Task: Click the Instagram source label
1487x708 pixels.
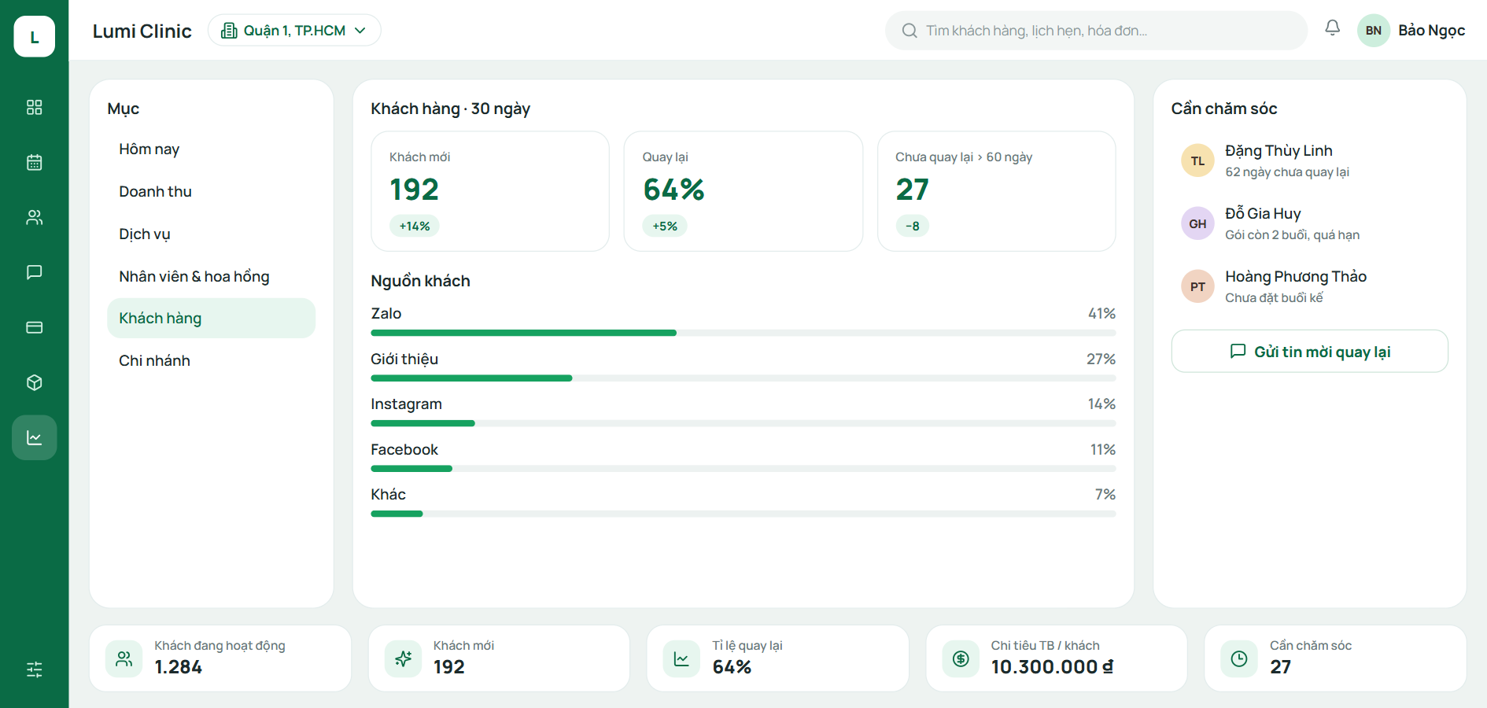Action: pos(407,404)
